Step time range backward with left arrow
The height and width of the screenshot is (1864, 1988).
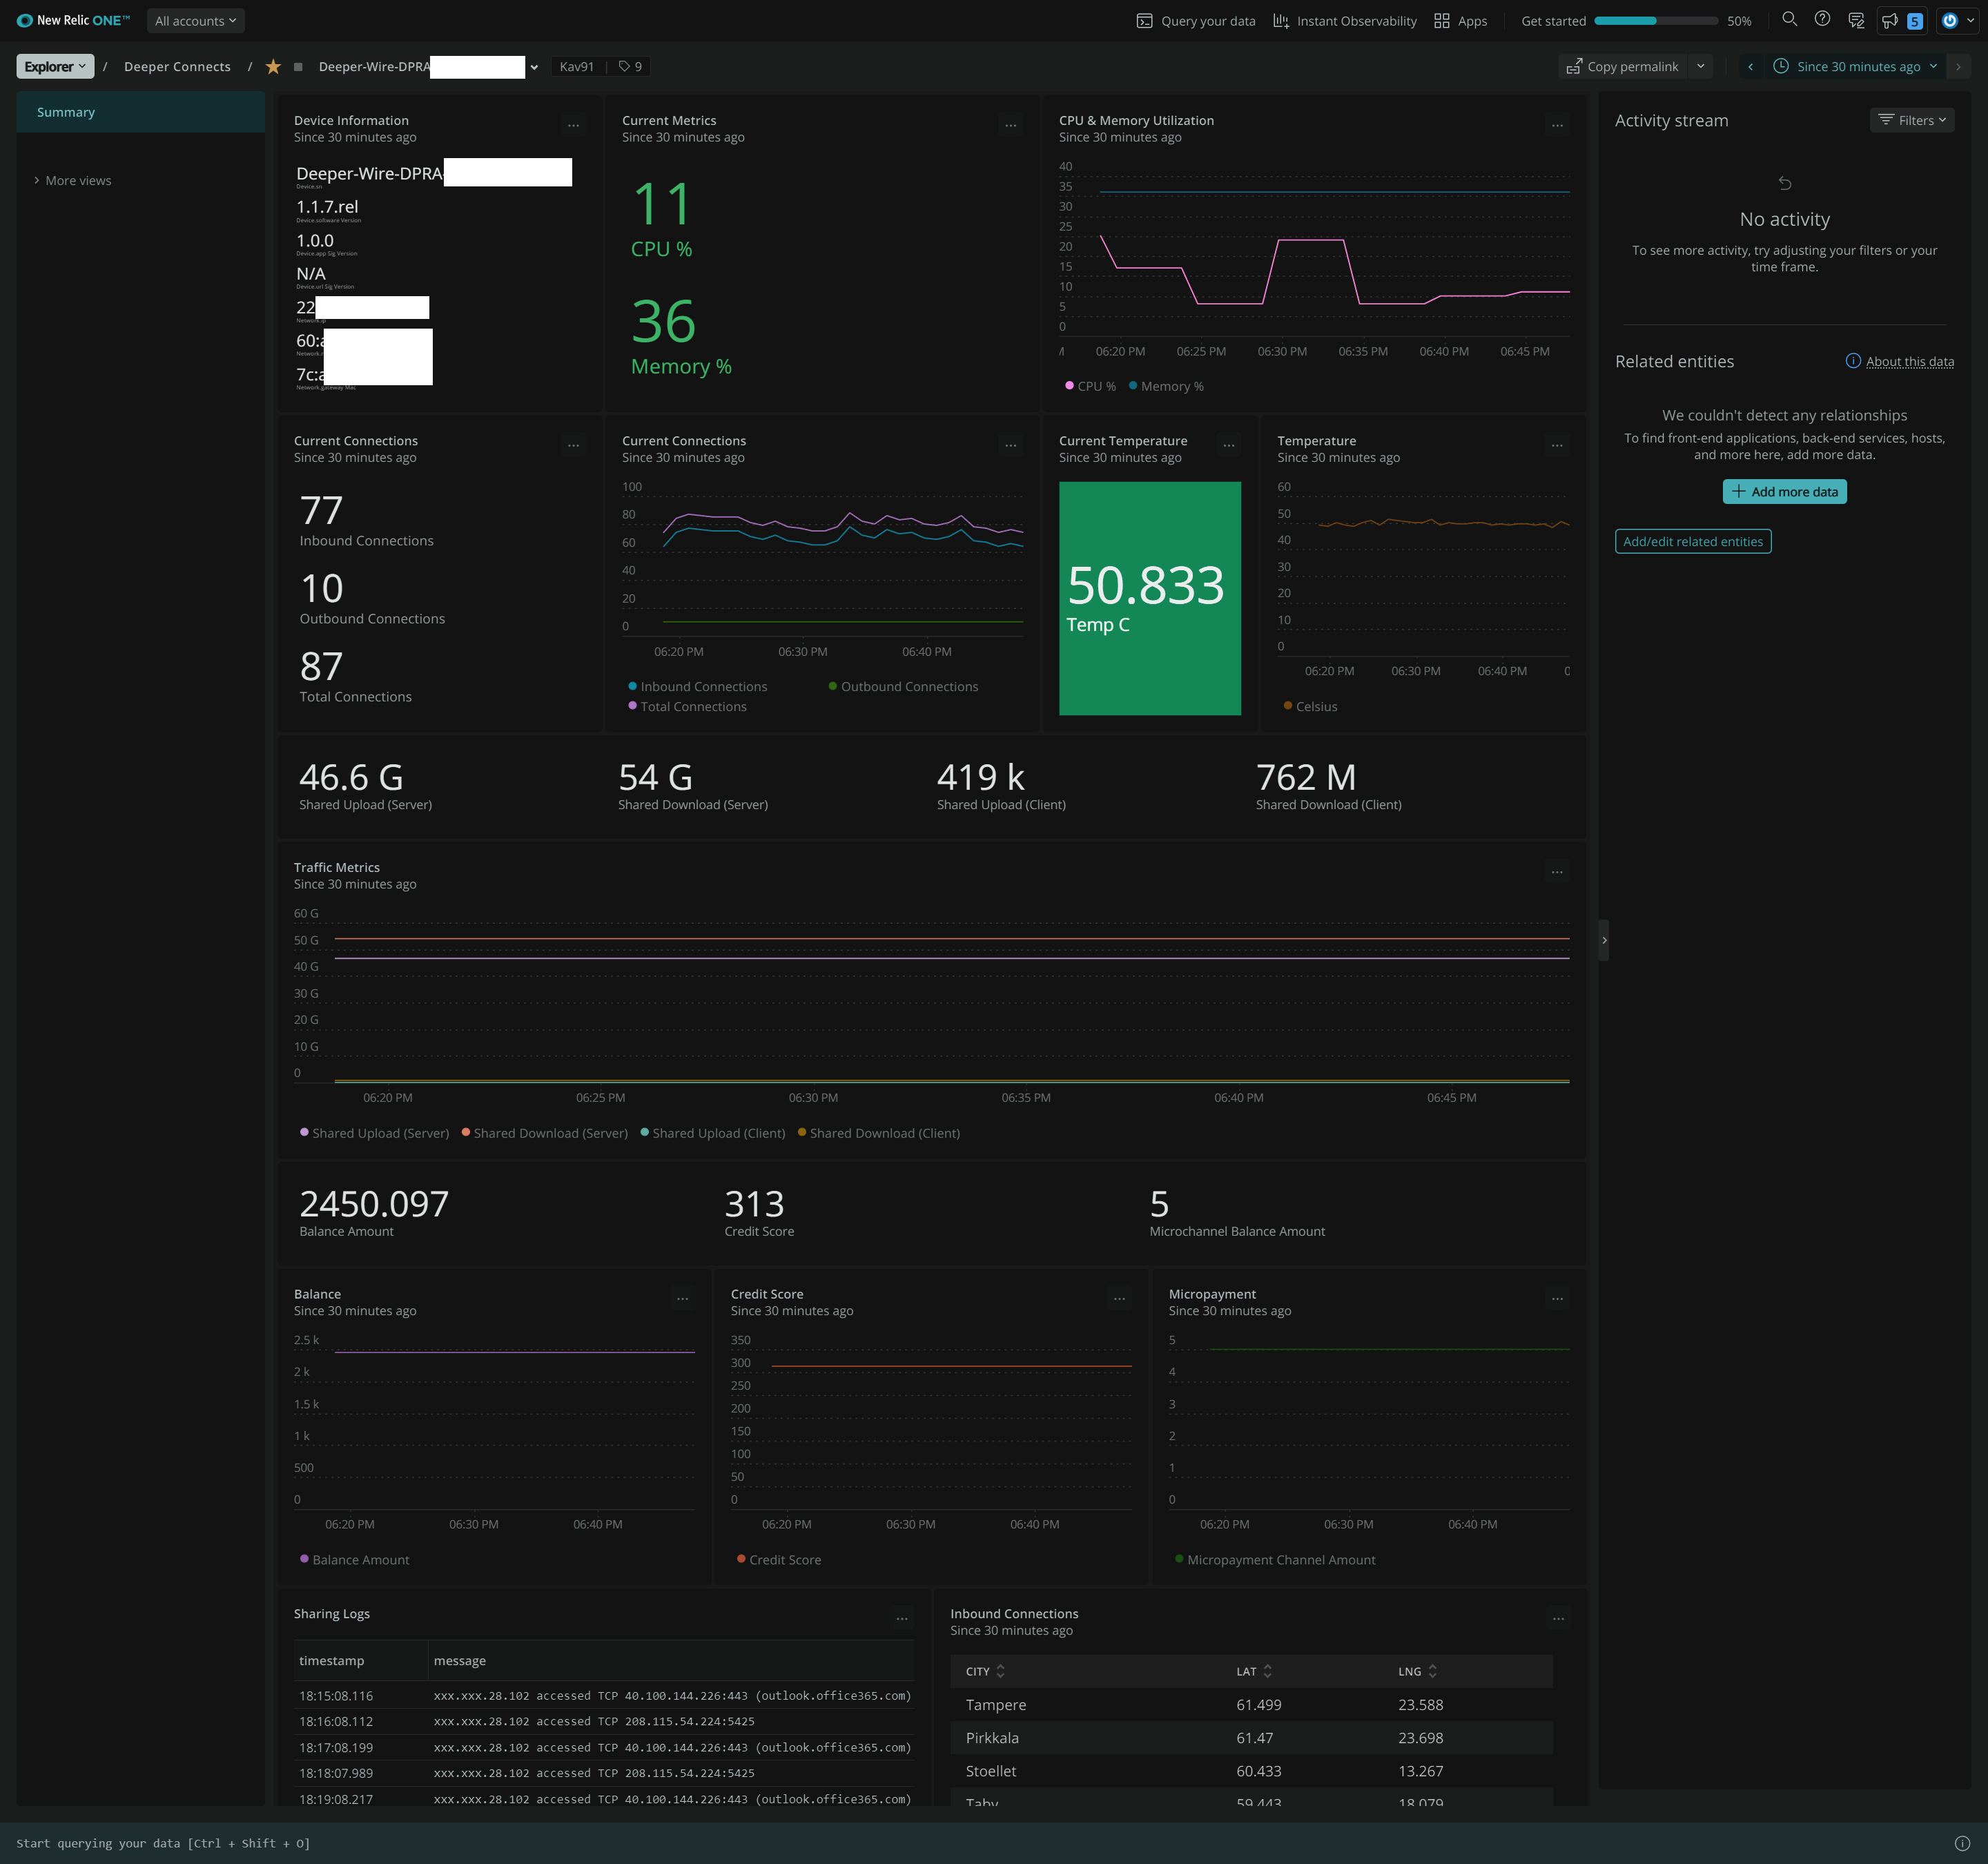(1750, 66)
